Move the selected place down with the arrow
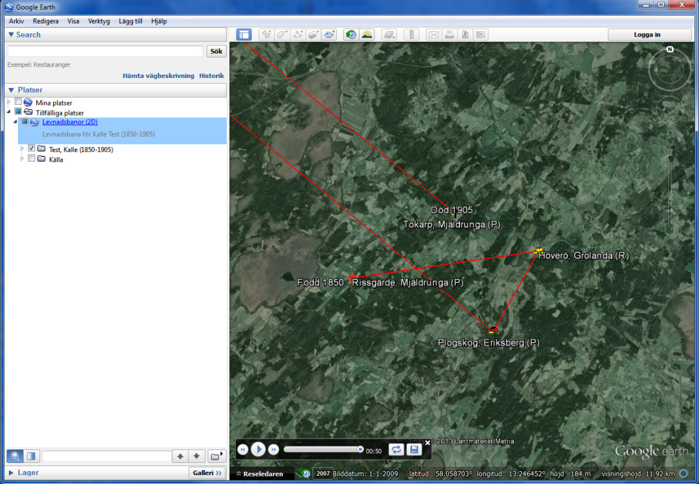The width and height of the screenshot is (699, 484). click(196, 457)
